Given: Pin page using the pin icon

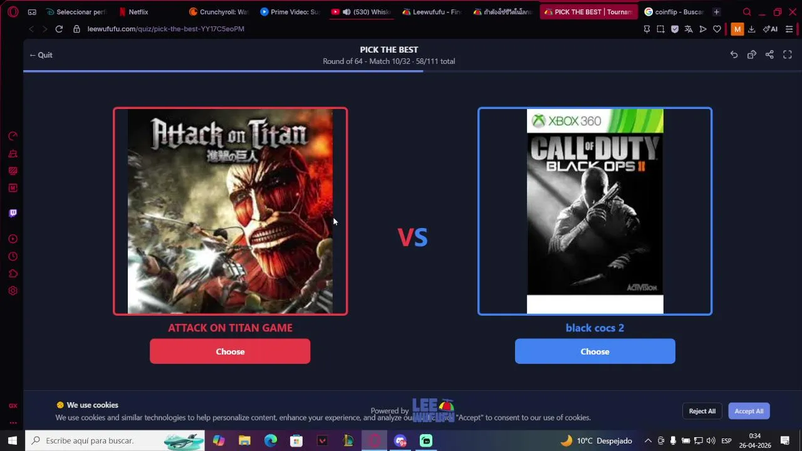Looking at the screenshot, I should (647, 29).
